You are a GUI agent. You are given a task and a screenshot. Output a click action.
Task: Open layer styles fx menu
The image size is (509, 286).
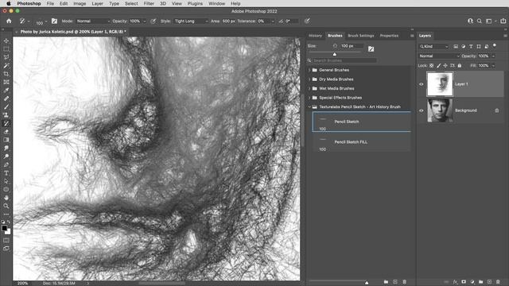(455, 282)
